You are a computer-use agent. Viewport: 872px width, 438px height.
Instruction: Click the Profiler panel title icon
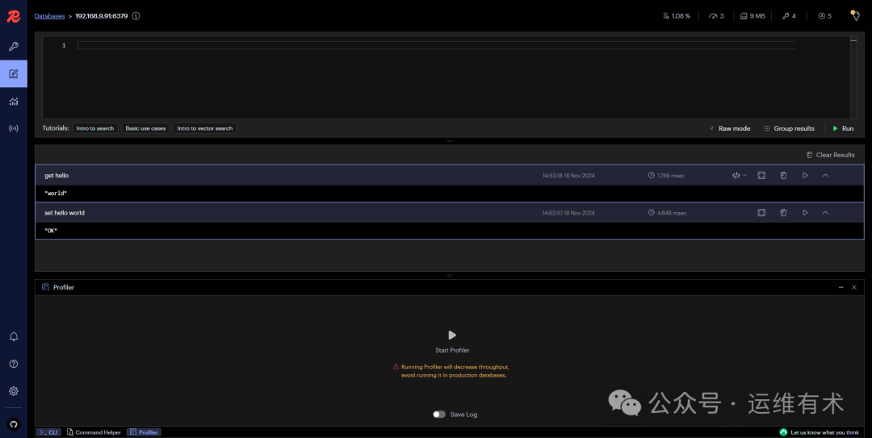45,287
